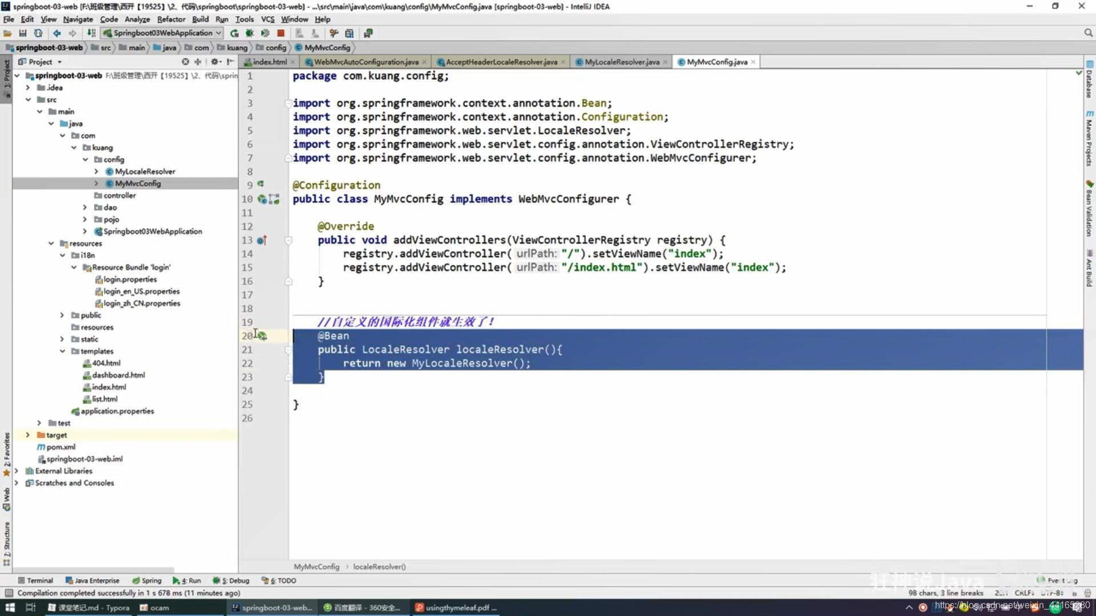Toggle the Web side tool window
The image size is (1096, 616).
click(x=6, y=499)
